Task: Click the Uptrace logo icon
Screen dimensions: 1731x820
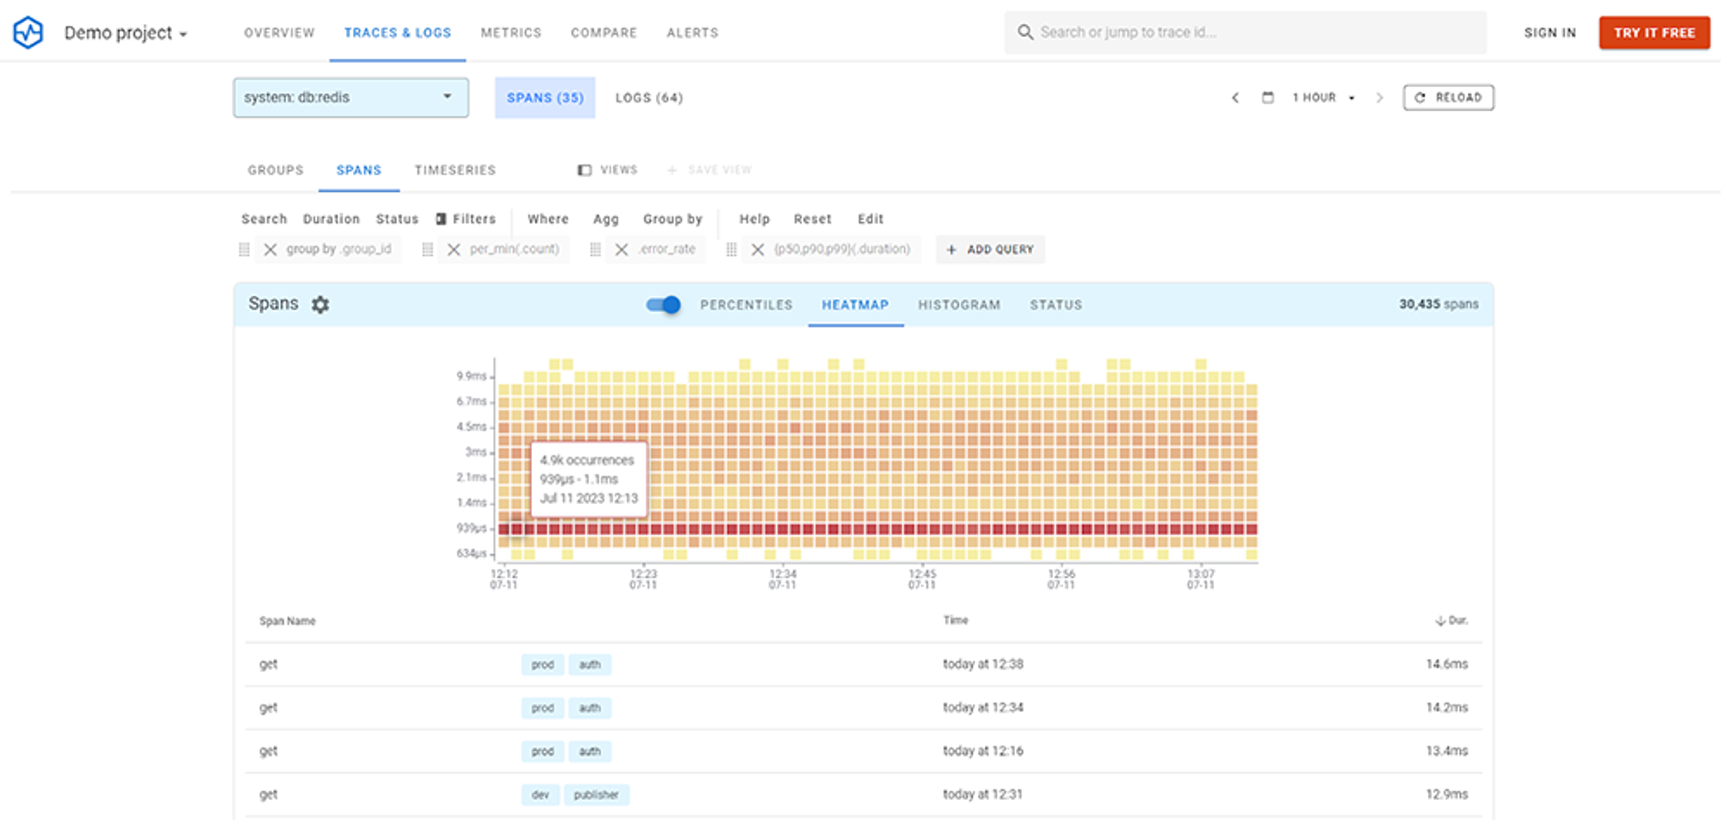Action: (x=28, y=32)
